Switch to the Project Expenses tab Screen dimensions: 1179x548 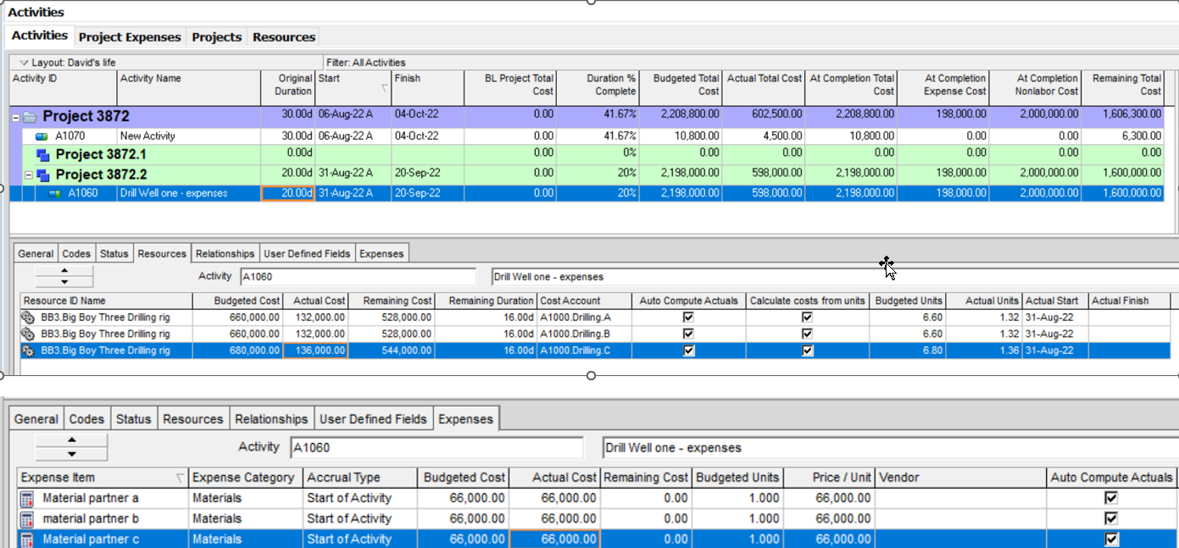click(130, 37)
